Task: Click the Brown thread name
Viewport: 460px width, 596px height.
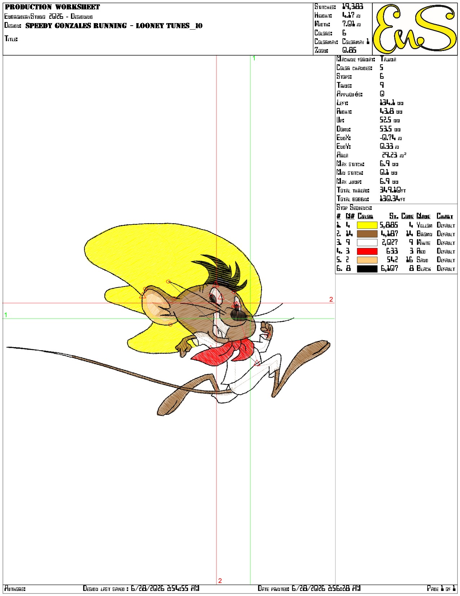Action: click(x=424, y=234)
